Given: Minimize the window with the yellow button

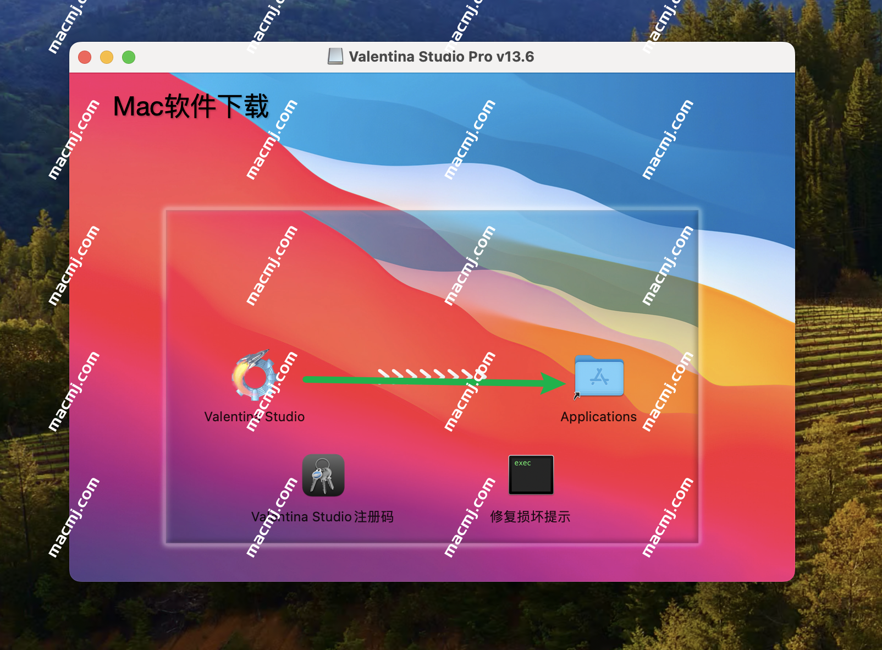Looking at the screenshot, I should tap(107, 57).
